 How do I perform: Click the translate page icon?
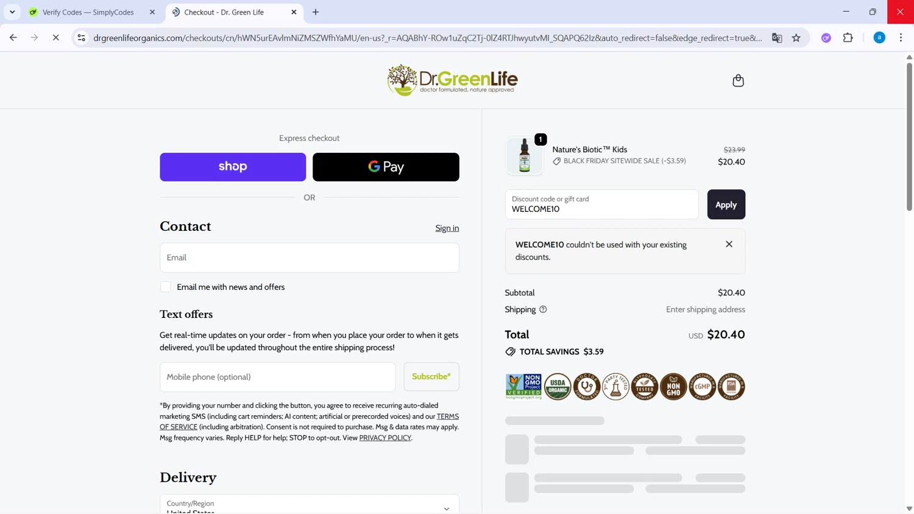point(777,38)
